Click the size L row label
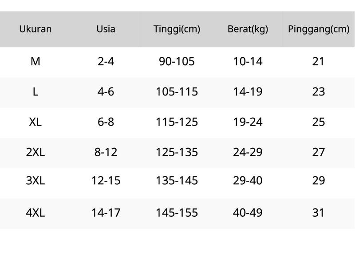 [35, 92]
